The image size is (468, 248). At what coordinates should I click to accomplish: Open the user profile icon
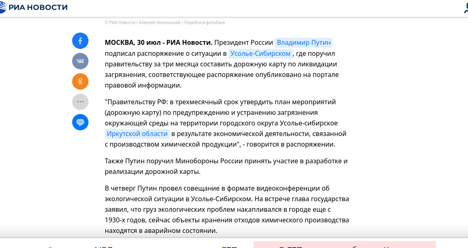point(466,7)
